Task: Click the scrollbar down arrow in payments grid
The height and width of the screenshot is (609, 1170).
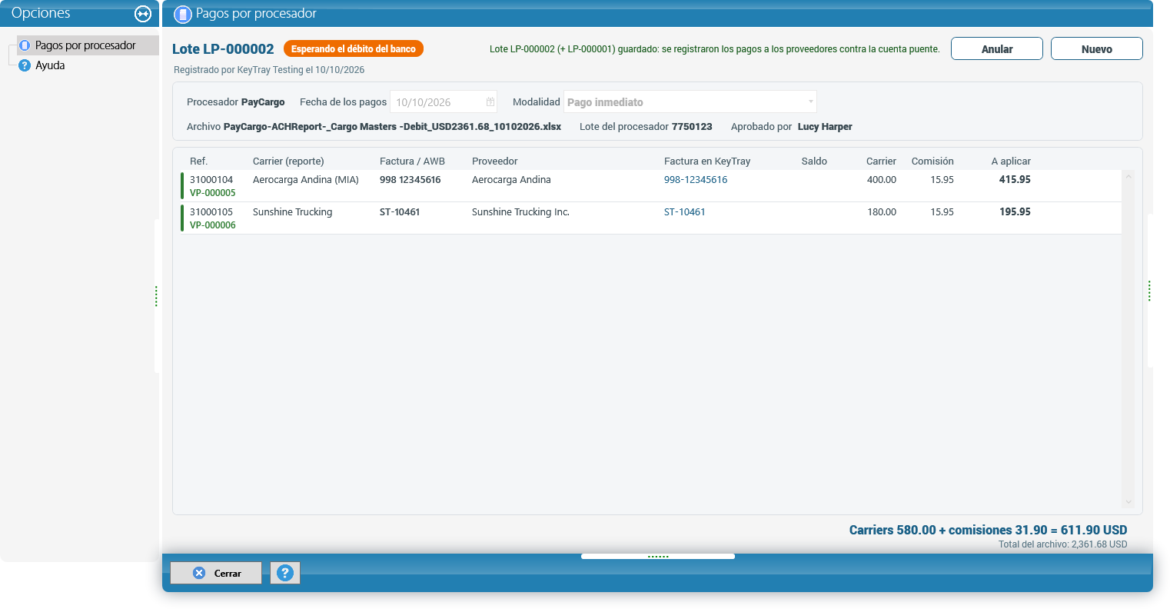Action: (x=1128, y=502)
